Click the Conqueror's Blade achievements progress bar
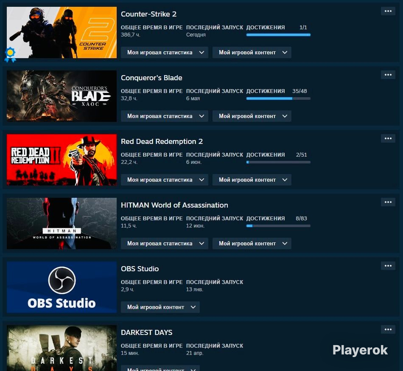Viewport: 403px width, 371px height. click(278, 99)
